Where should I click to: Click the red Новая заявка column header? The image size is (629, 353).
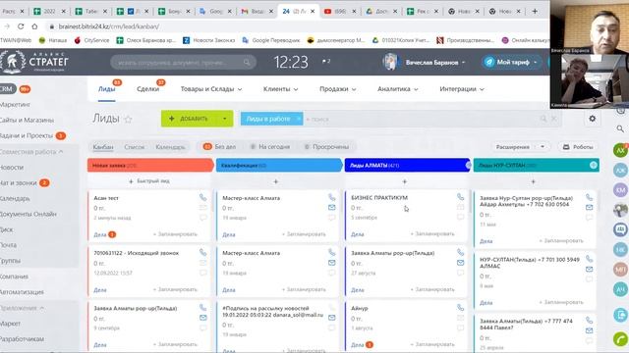[150, 165]
